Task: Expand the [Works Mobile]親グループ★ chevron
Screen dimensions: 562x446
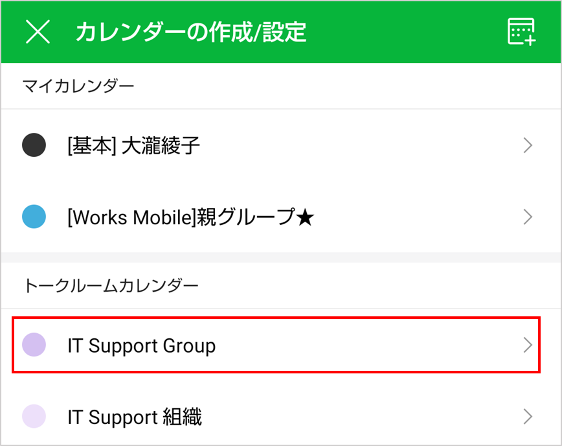Action: (x=528, y=217)
